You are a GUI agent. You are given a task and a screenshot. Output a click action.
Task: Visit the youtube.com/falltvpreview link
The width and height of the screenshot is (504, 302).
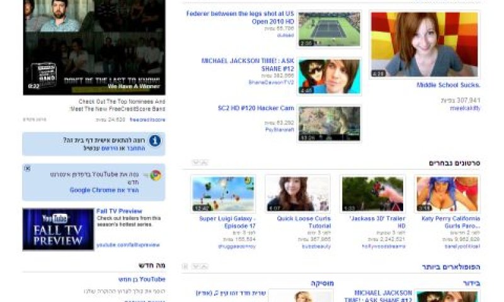[128, 245]
